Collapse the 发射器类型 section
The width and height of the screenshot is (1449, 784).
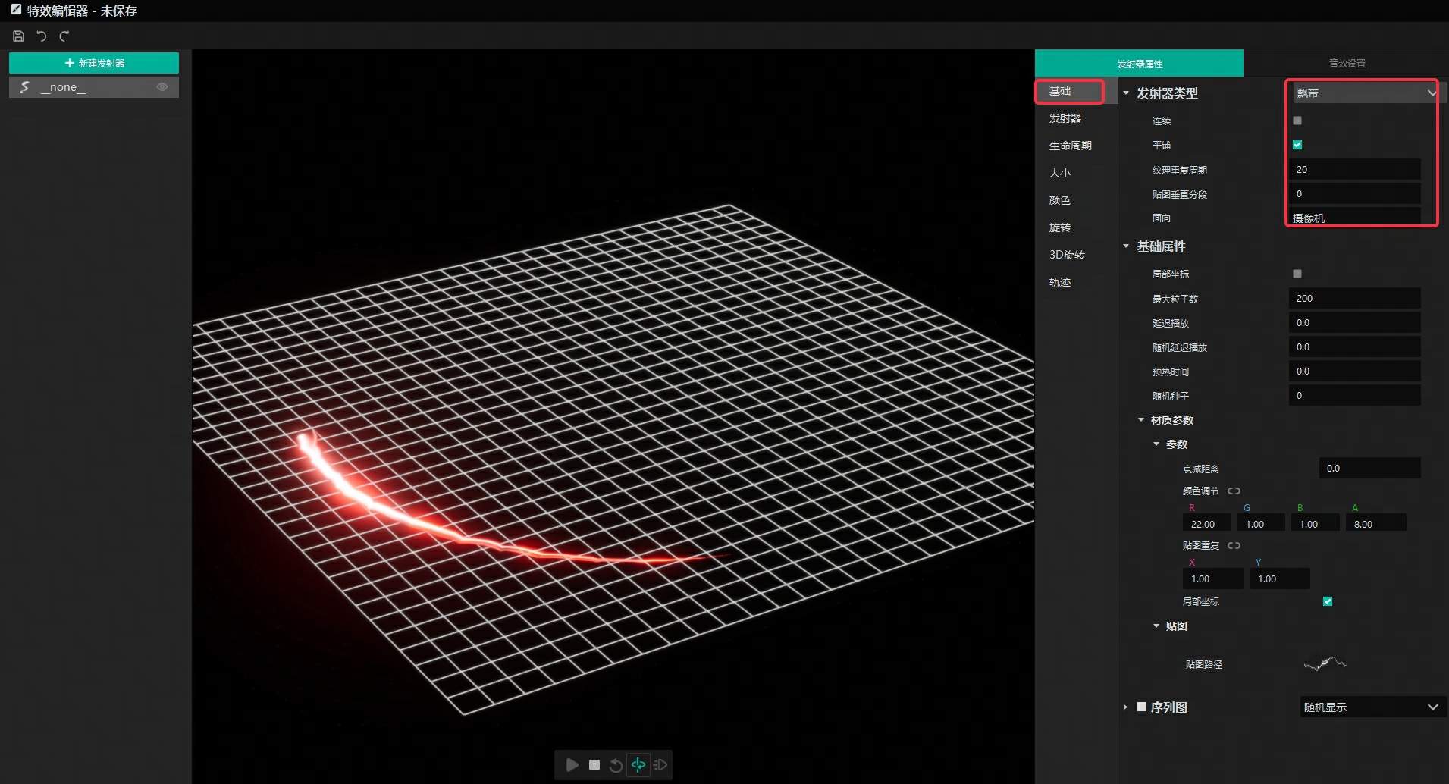pos(1126,93)
